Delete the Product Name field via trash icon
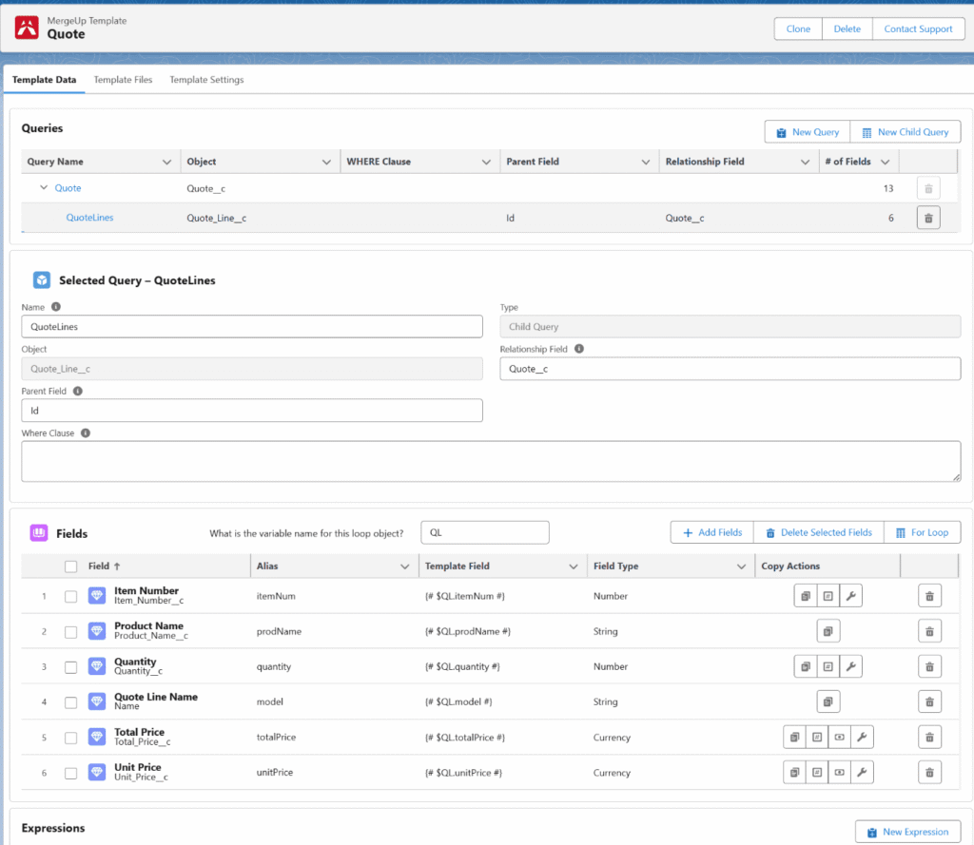Viewport: 974px width, 845px height. click(x=930, y=631)
